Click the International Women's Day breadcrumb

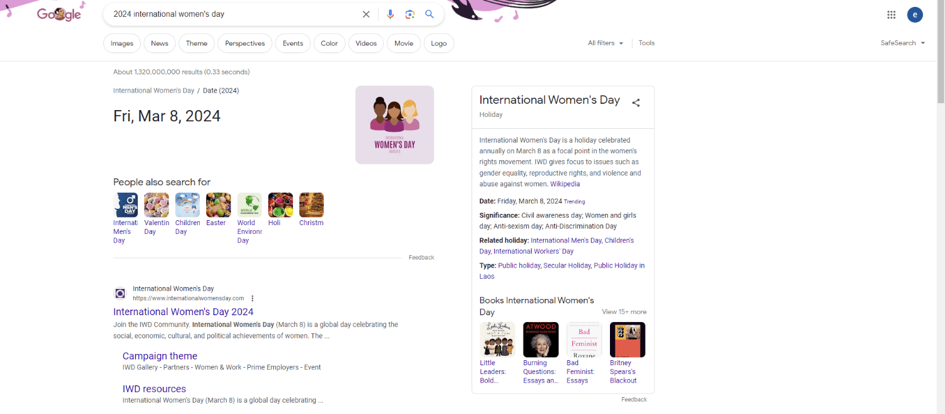[x=153, y=91]
